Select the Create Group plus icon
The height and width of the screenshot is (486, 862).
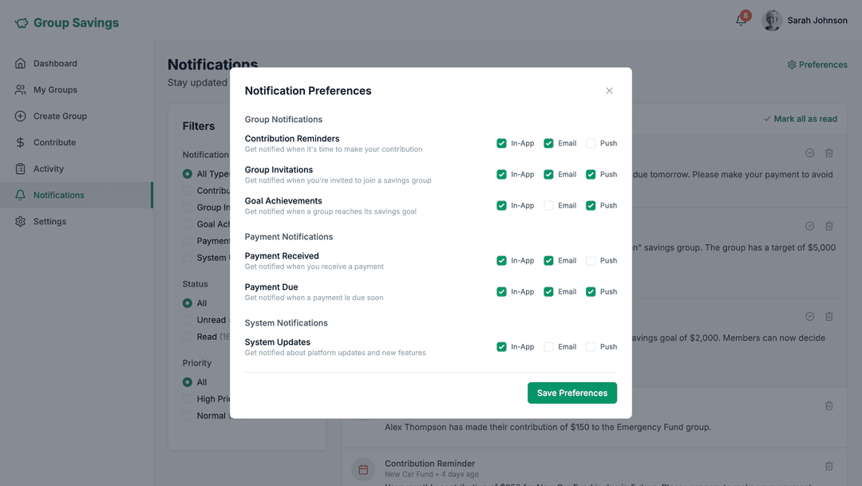[x=19, y=116]
